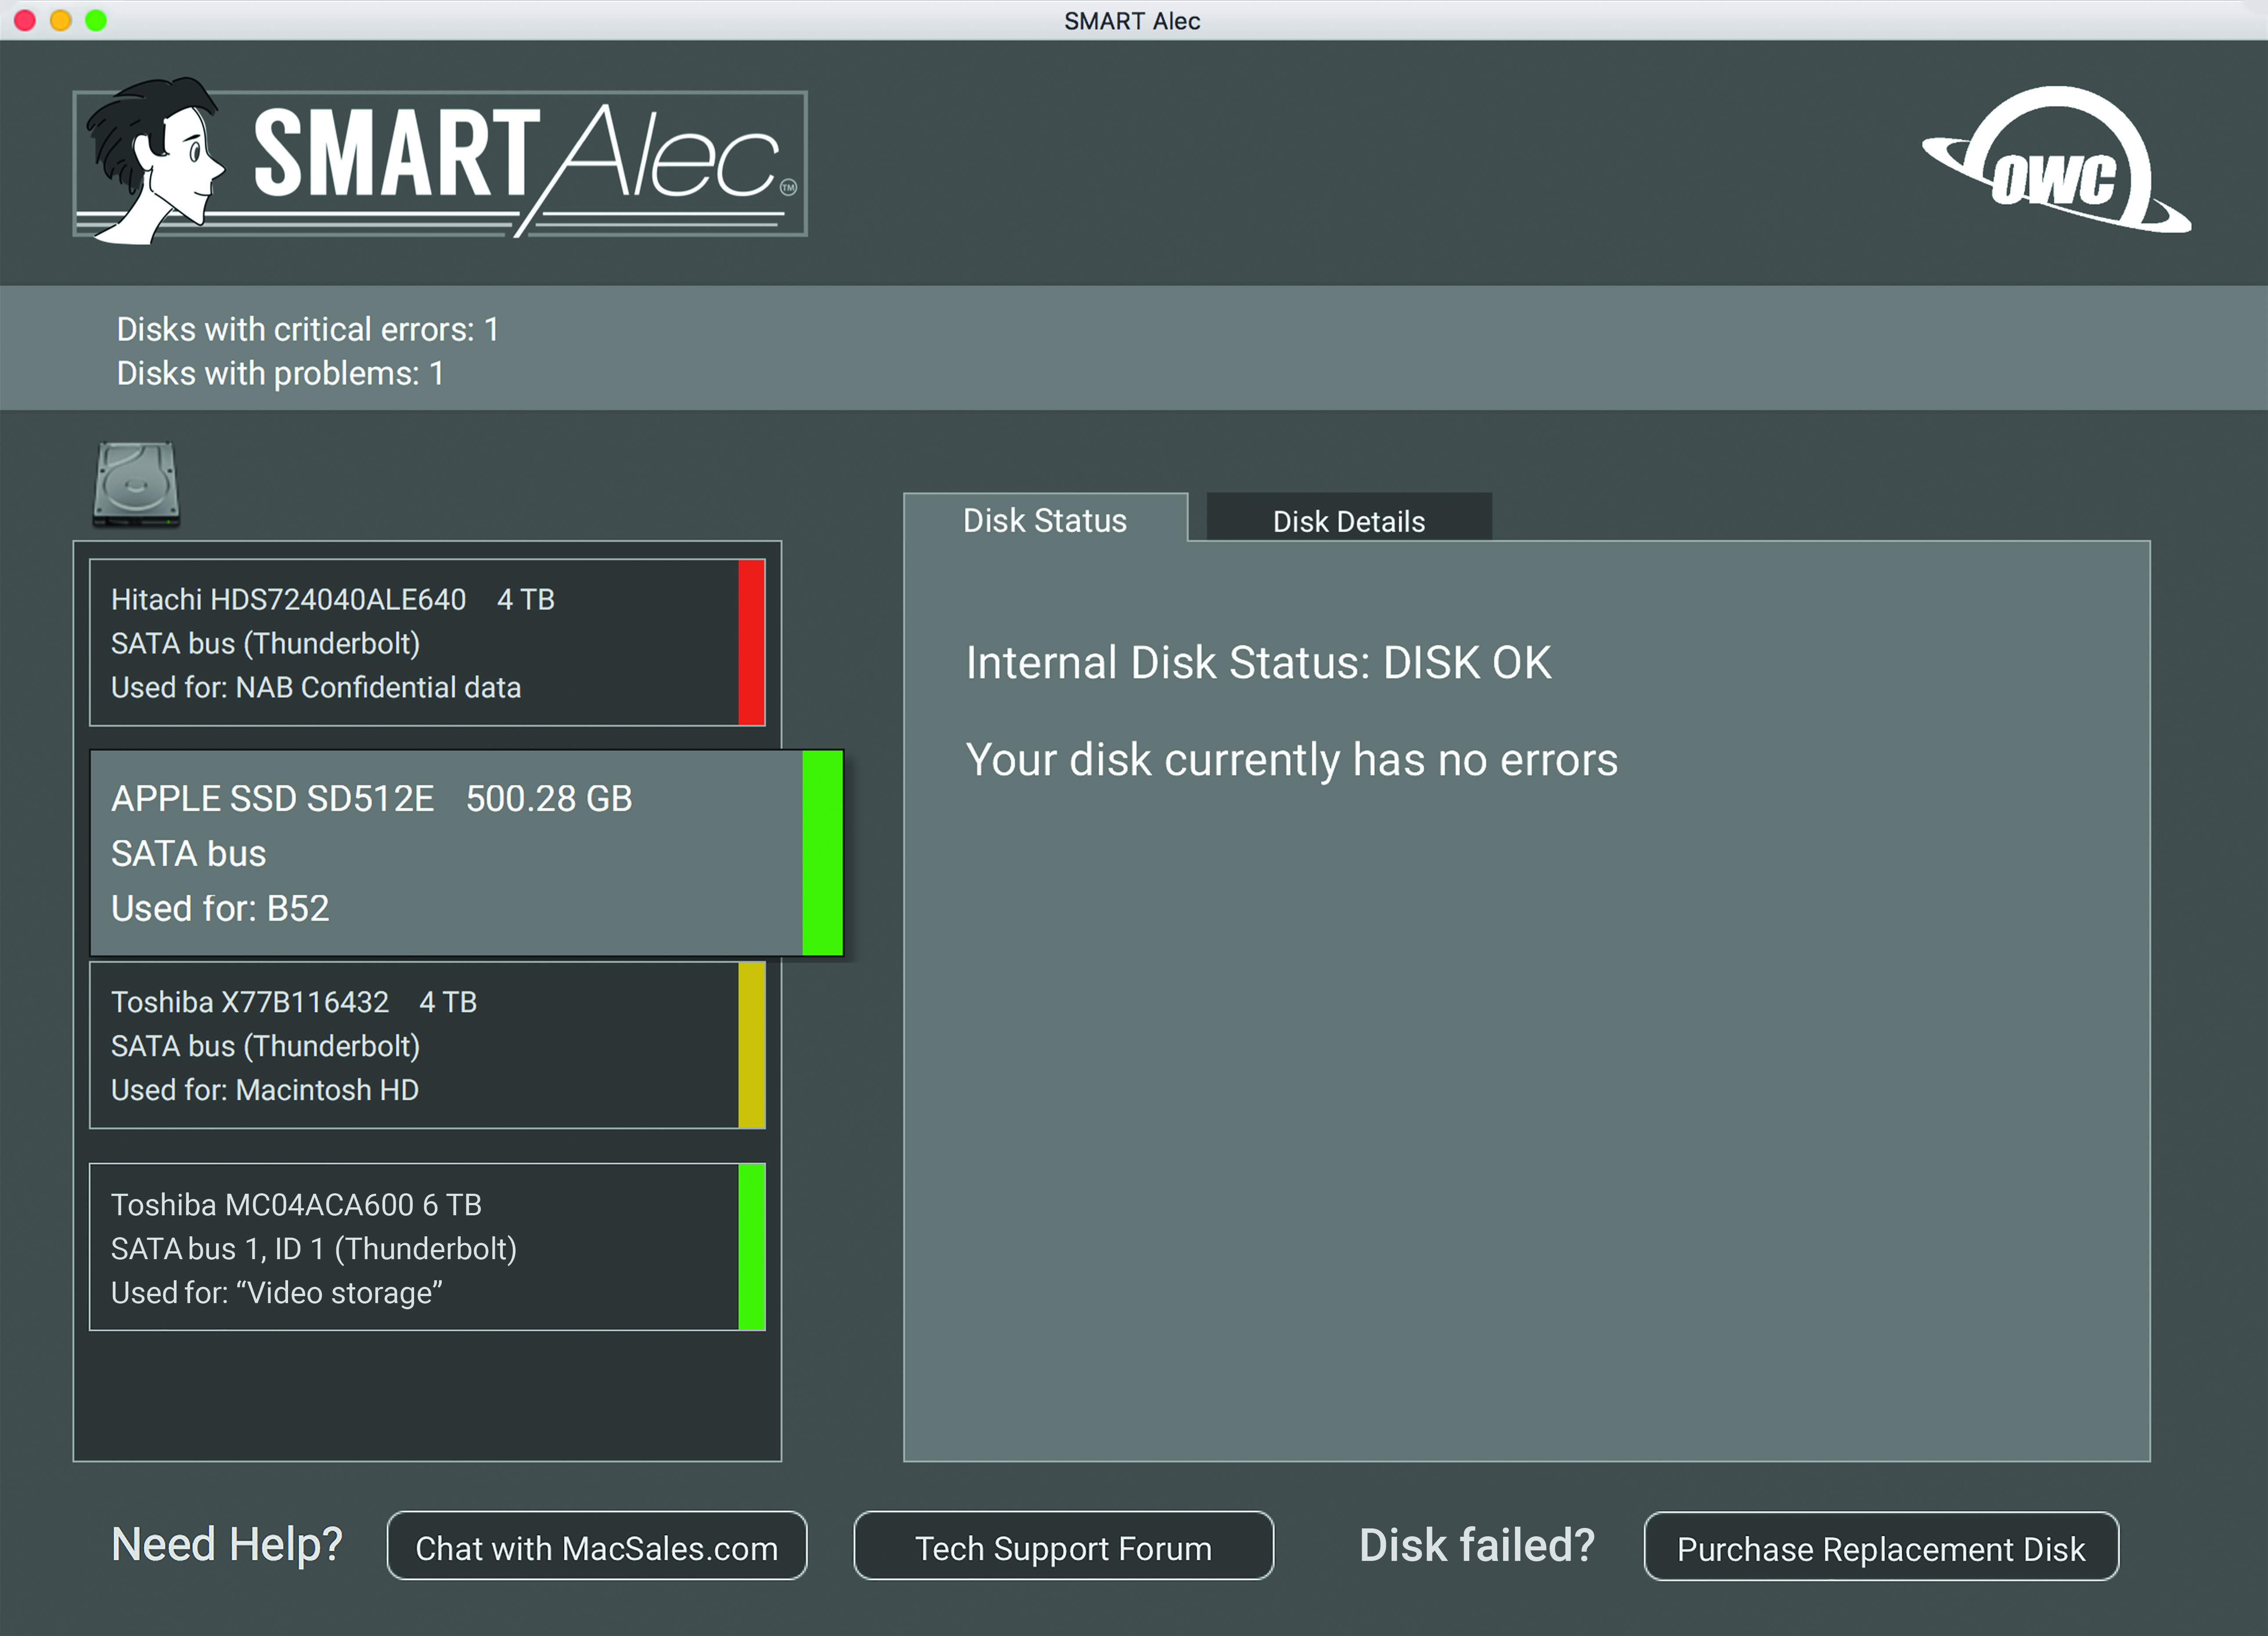Click the 'SATA bus 1, ID 1 (Thunderbolt)' line
Image resolution: width=2268 pixels, height=1636 pixels.
click(314, 1248)
